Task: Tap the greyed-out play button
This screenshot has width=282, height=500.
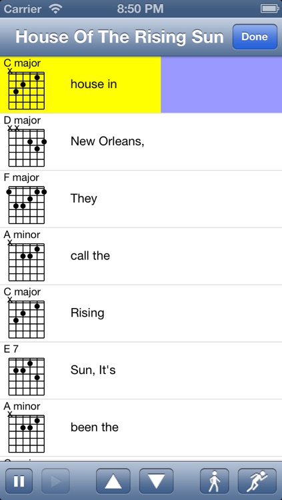Action: pyautogui.click(x=55, y=481)
